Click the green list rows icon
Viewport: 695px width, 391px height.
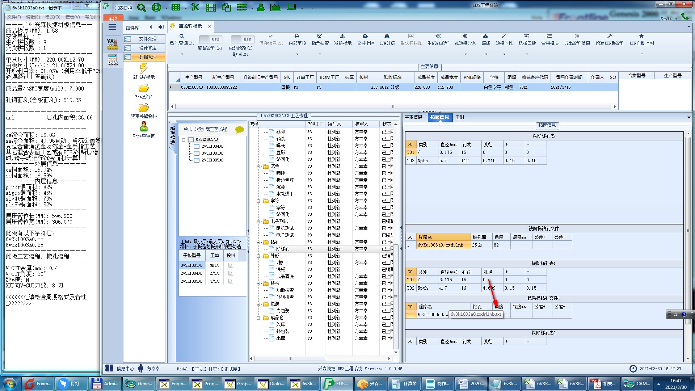pos(242,7)
